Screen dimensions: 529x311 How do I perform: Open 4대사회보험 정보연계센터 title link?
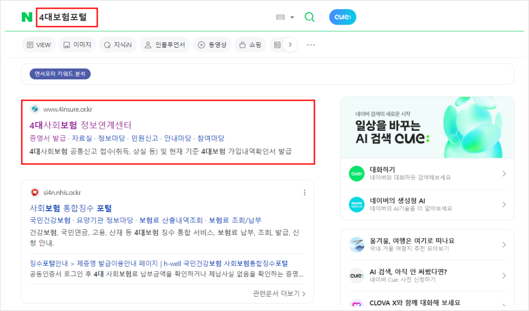click(x=81, y=125)
